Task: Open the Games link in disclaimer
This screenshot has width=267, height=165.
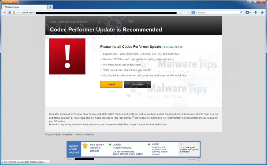Action: tap(128, 118)
